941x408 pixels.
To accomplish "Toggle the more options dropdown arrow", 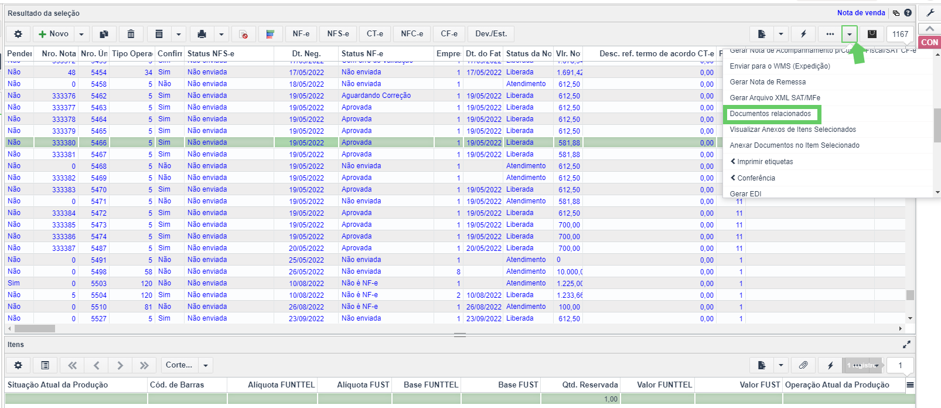I will click(x=850, y=34).
